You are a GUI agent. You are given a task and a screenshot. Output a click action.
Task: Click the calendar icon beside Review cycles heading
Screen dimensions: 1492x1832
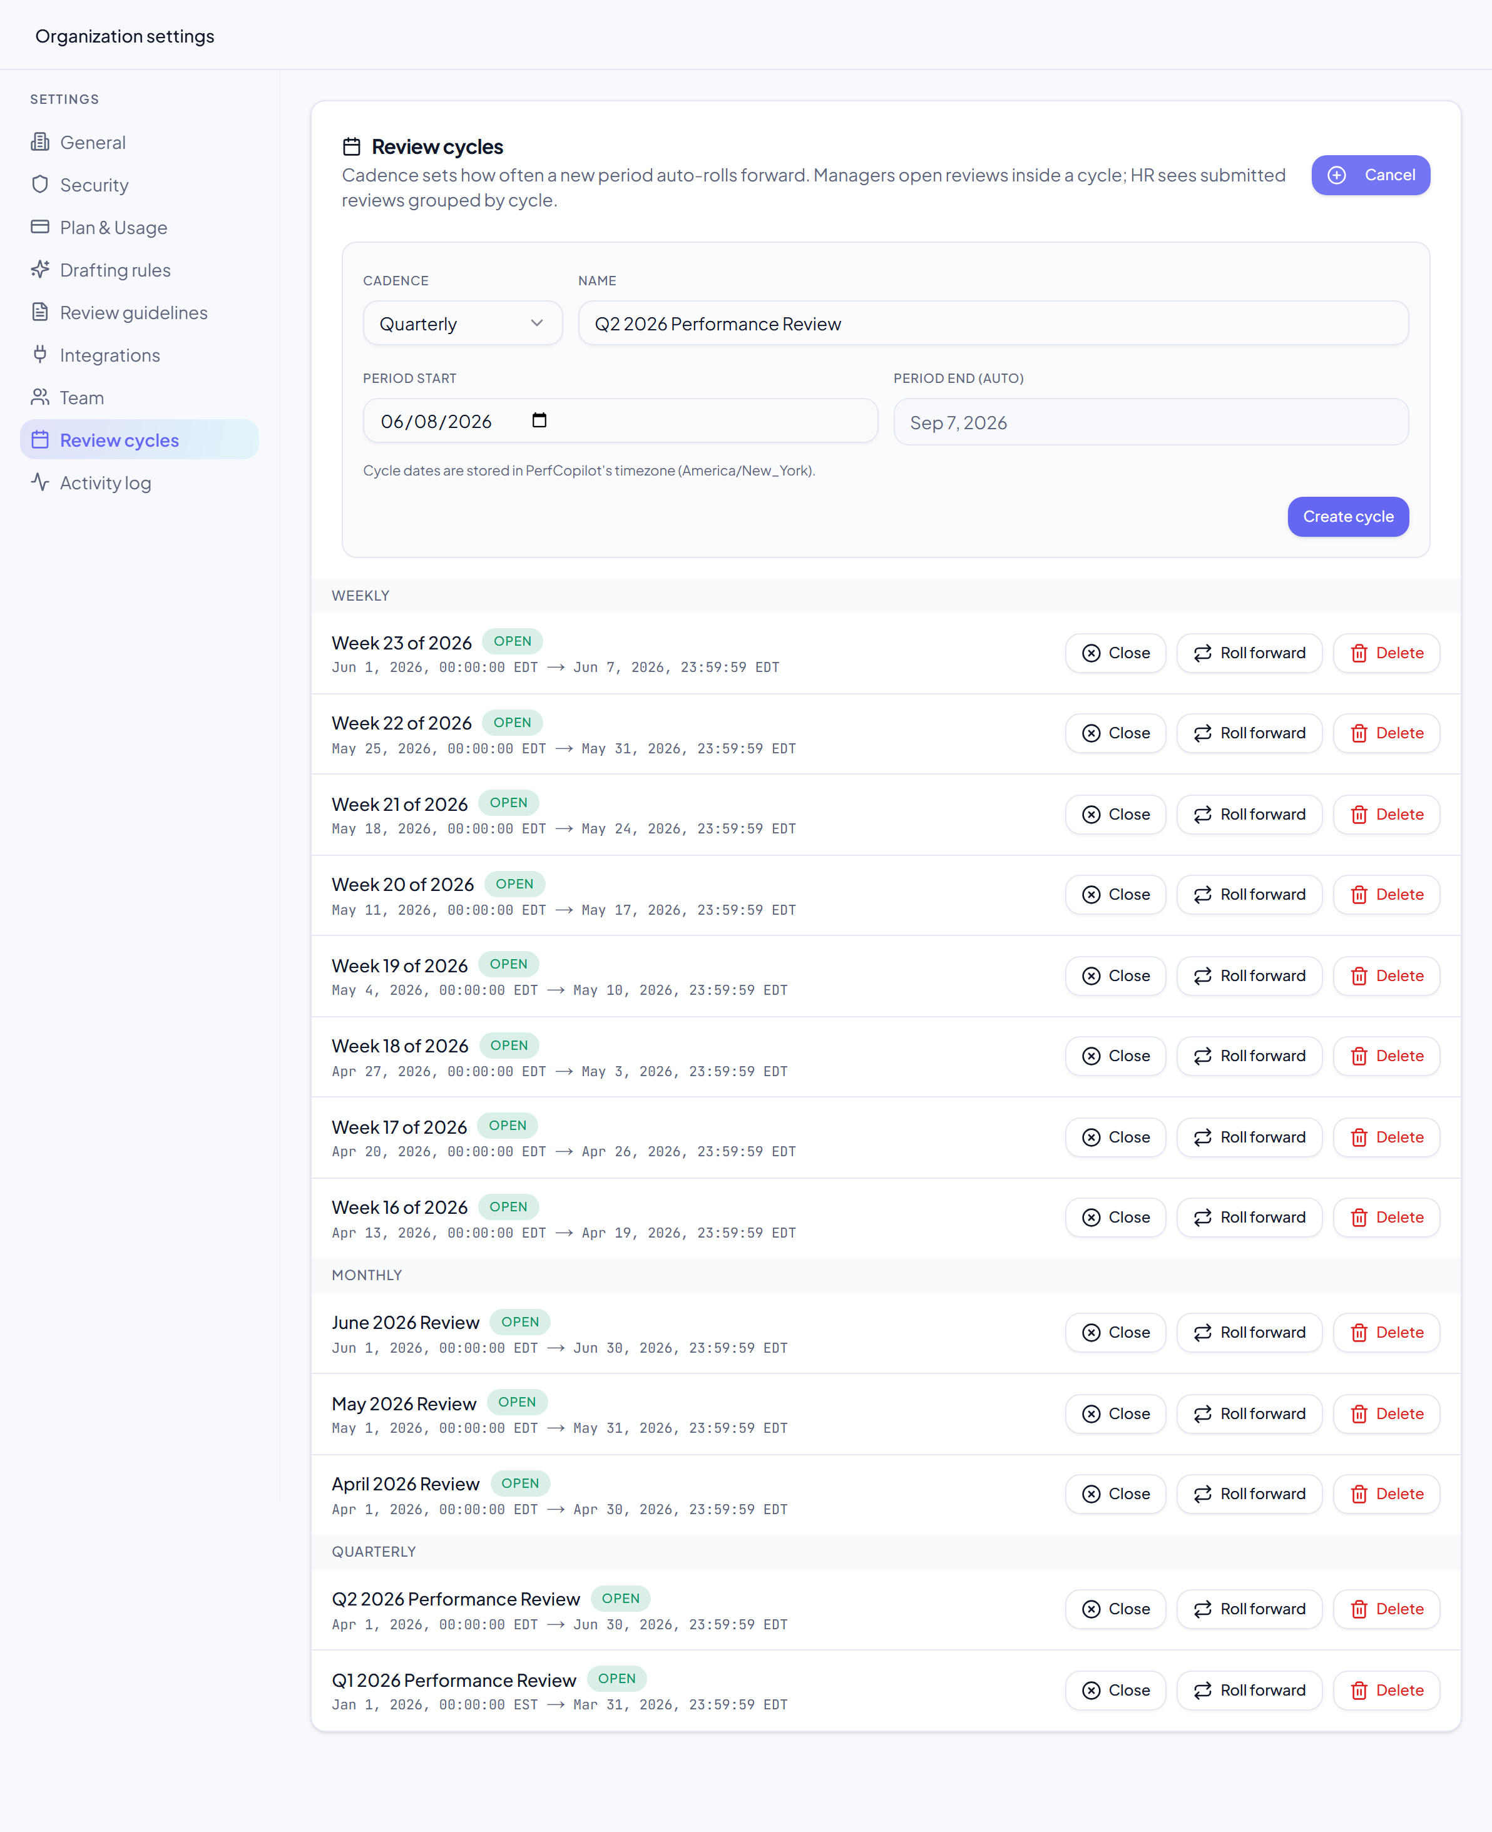tap(352, 146)
